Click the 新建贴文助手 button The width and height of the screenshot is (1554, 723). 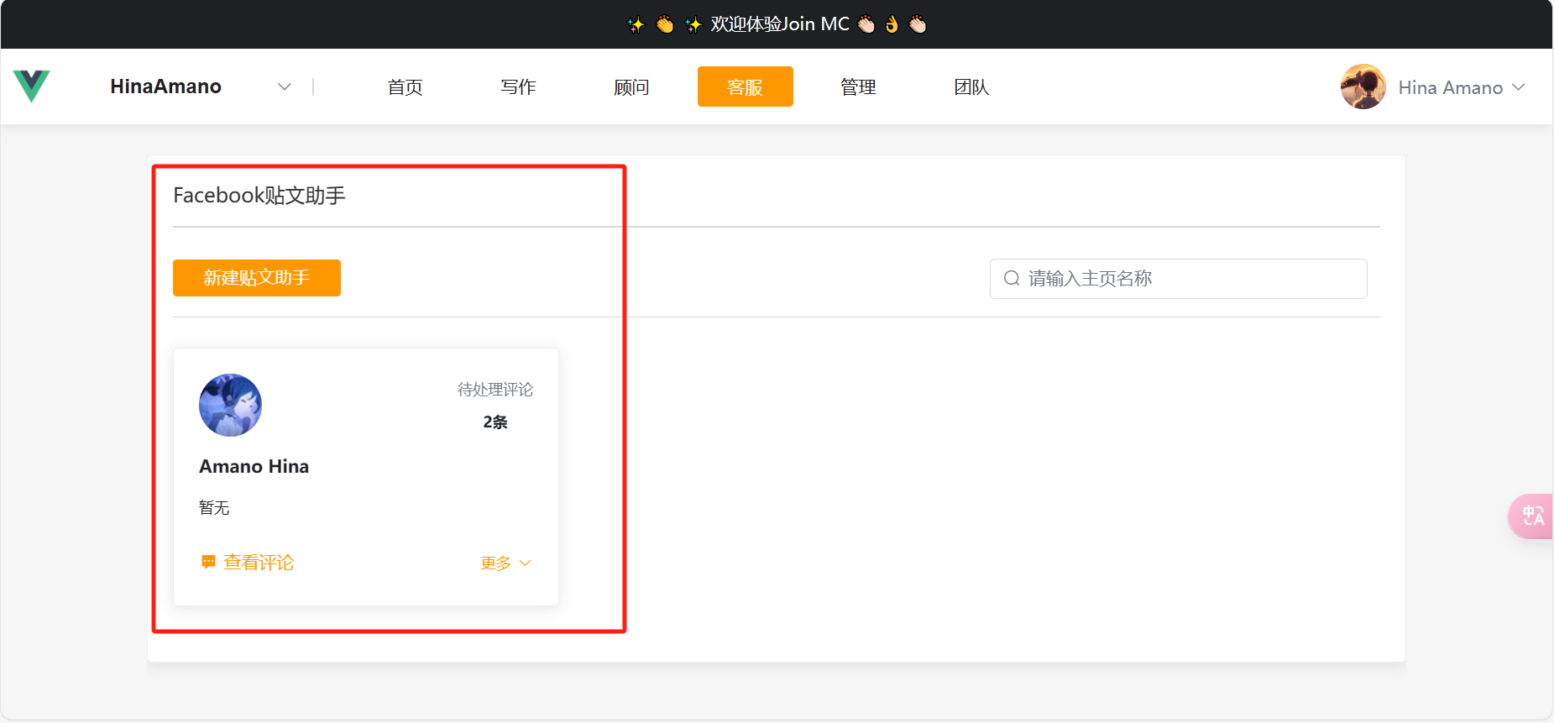(x=257, y=278)
